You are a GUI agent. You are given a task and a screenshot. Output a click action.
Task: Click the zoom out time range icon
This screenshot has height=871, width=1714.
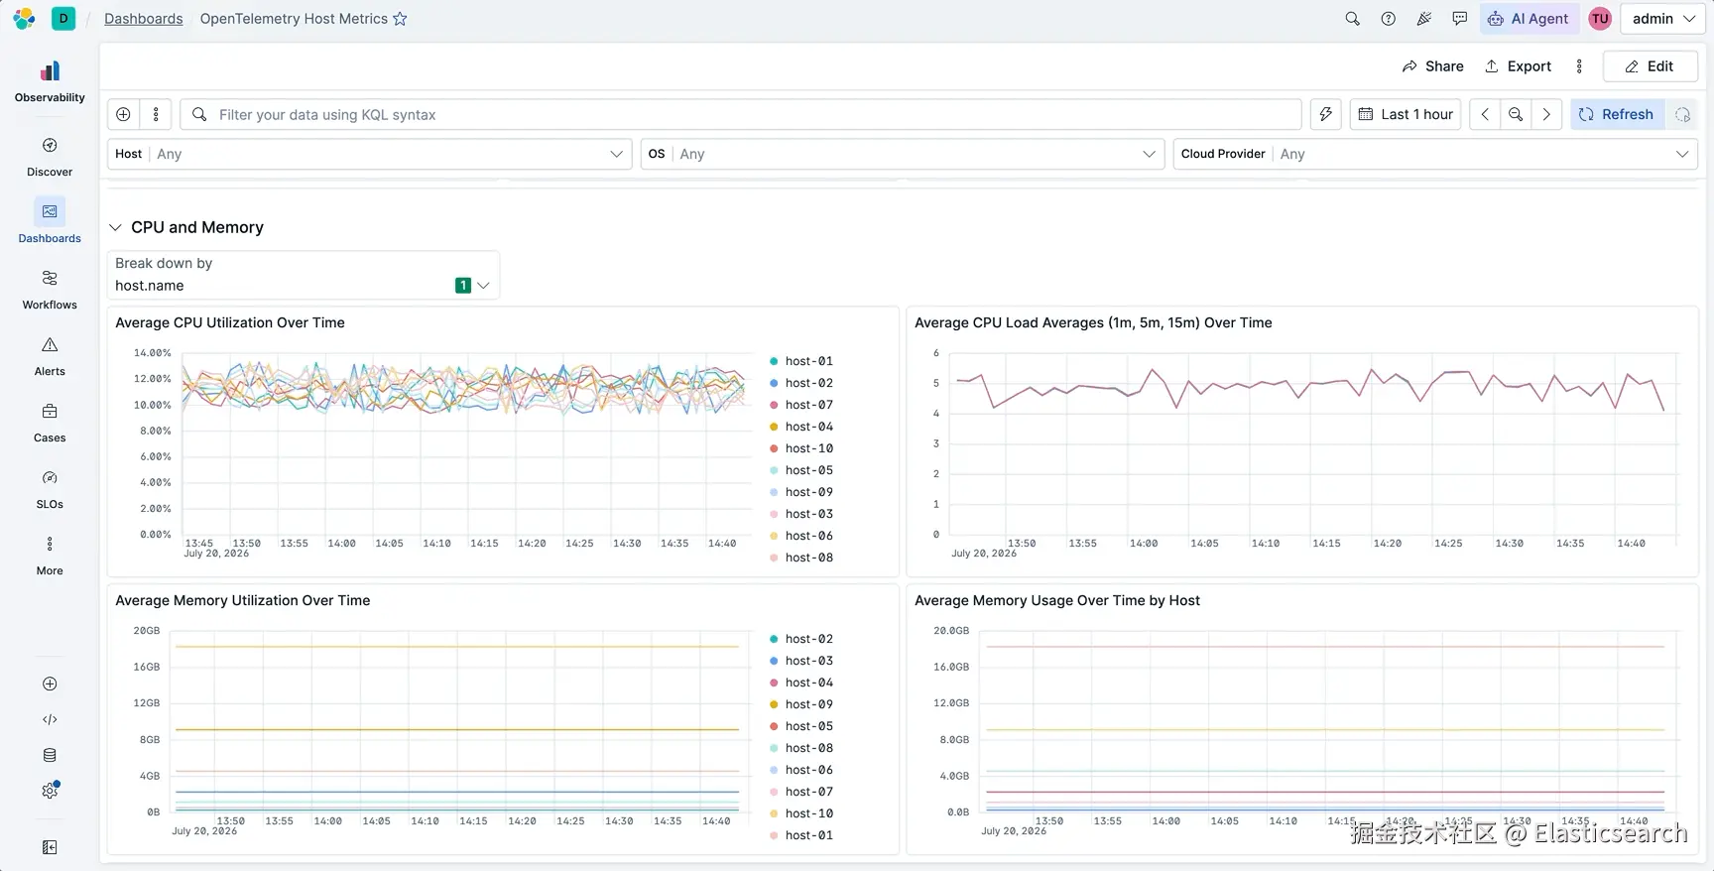(x=1516, y=114)
